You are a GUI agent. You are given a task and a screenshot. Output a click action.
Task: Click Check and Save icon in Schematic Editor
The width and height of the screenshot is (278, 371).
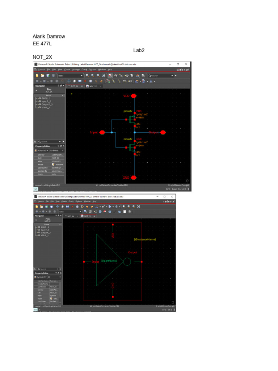click(48, 76)
